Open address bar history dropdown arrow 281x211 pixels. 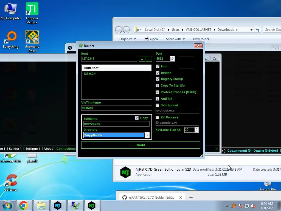pyautogui.click(x=251, y=30)
